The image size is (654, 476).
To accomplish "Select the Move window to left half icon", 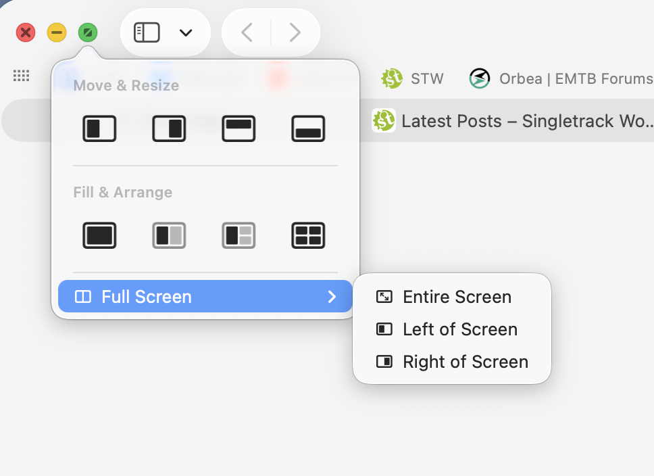I will (x=99, y=128).
